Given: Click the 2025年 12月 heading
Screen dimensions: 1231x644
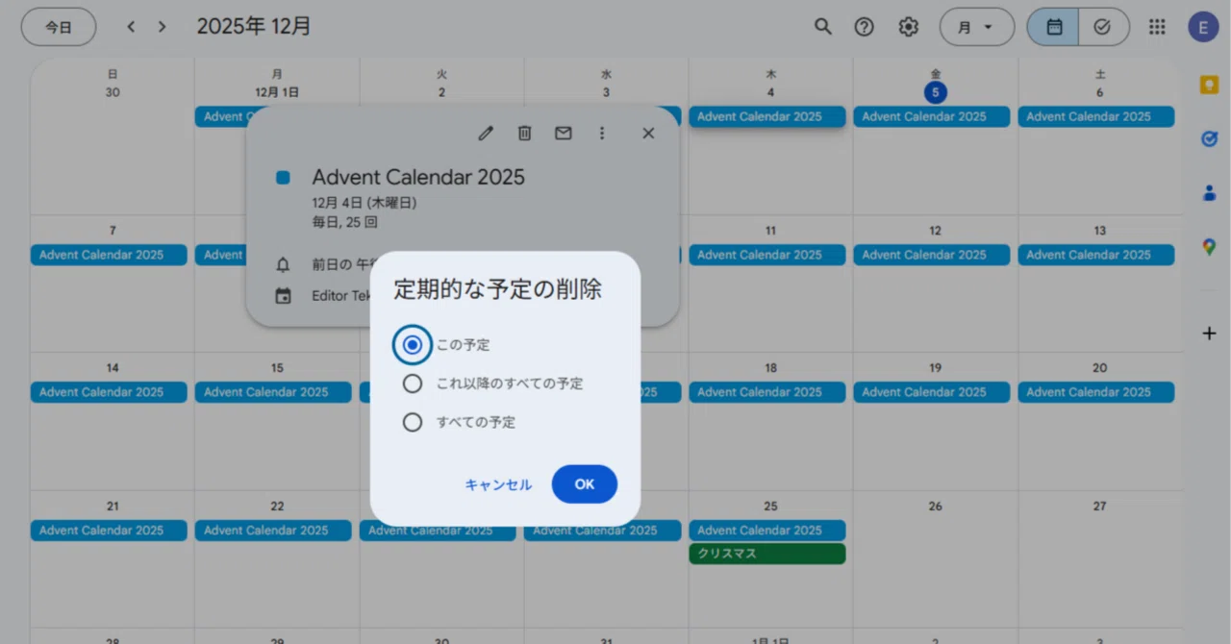Looking at the screenshot, I should tap(254, 27).
